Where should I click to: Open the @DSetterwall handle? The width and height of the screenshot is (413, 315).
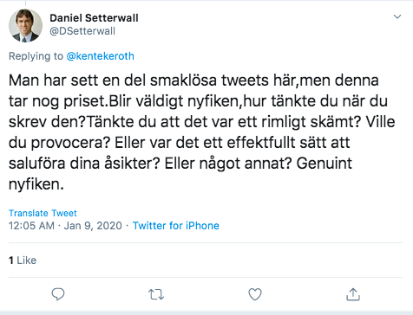point(82,31)
